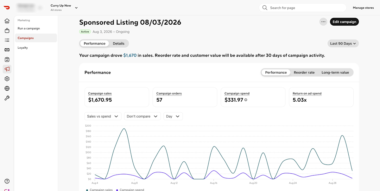Expand the Curry Up Now store selector
Screen dimensions: 380x191
coord(64,8)
